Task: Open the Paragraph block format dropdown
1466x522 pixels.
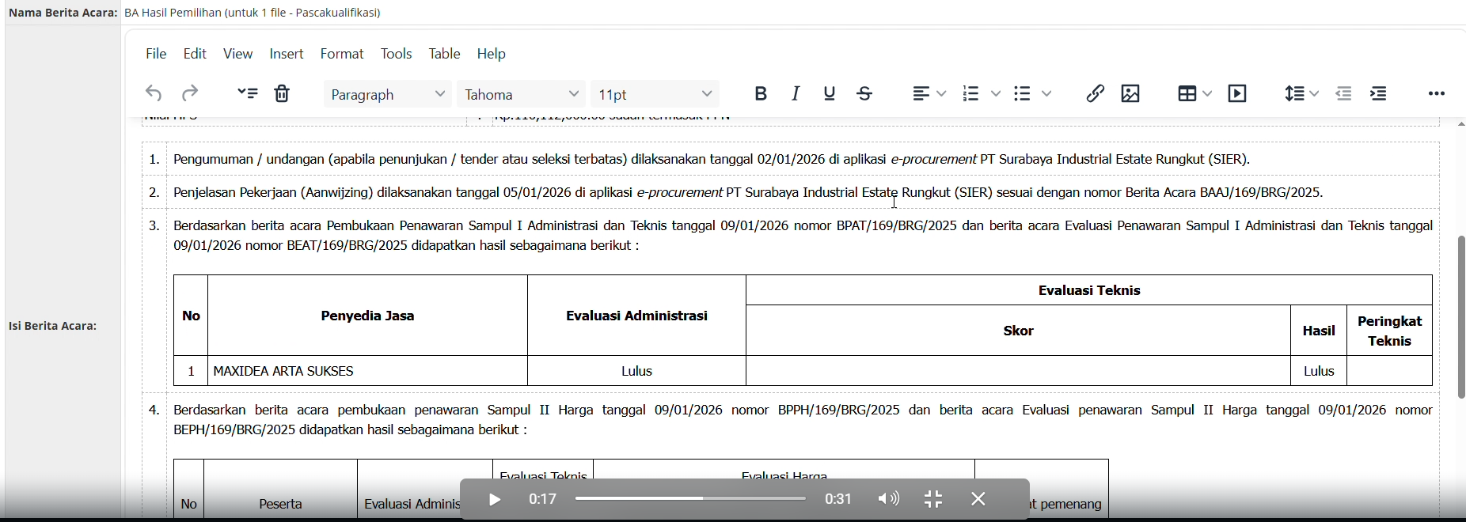Action: [388, 94]
